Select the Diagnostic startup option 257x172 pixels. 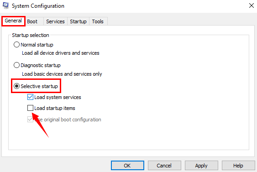pos(16,65)
